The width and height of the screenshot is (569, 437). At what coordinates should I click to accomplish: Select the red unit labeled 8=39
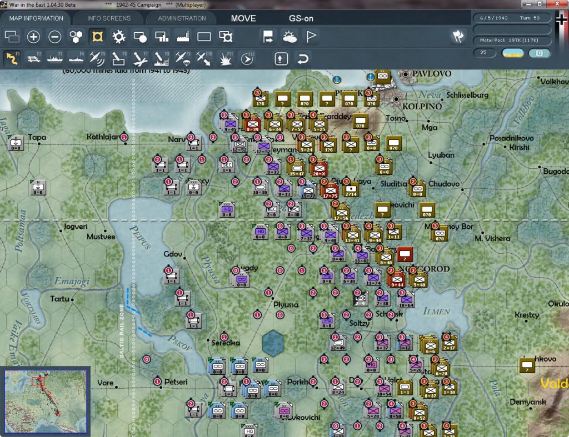(x=253, y=124)
